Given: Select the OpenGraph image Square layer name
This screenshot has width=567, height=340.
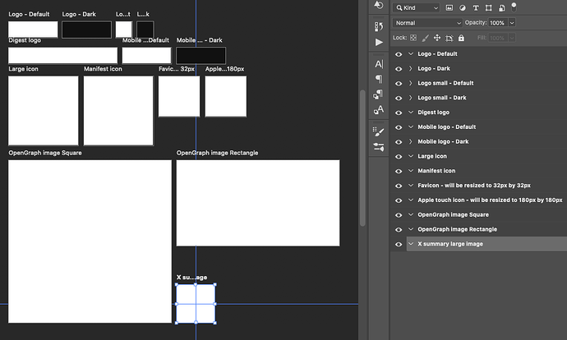Looking at the screenshot, I should (453, 214).
